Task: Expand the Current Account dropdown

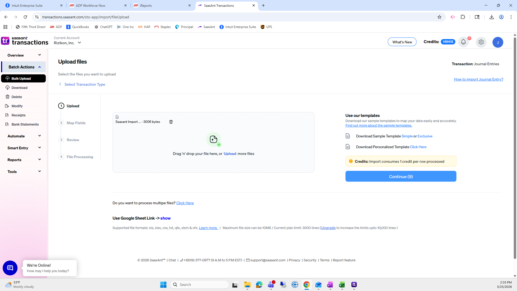Action: (x=79, y=43)
